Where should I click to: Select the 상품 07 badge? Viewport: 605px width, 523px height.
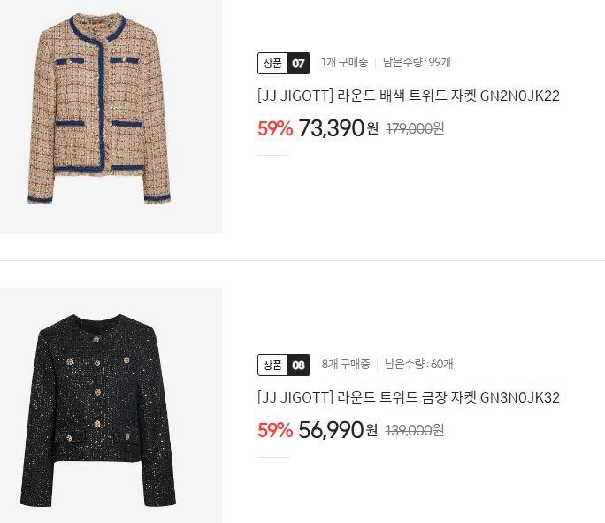pos(284,63)
